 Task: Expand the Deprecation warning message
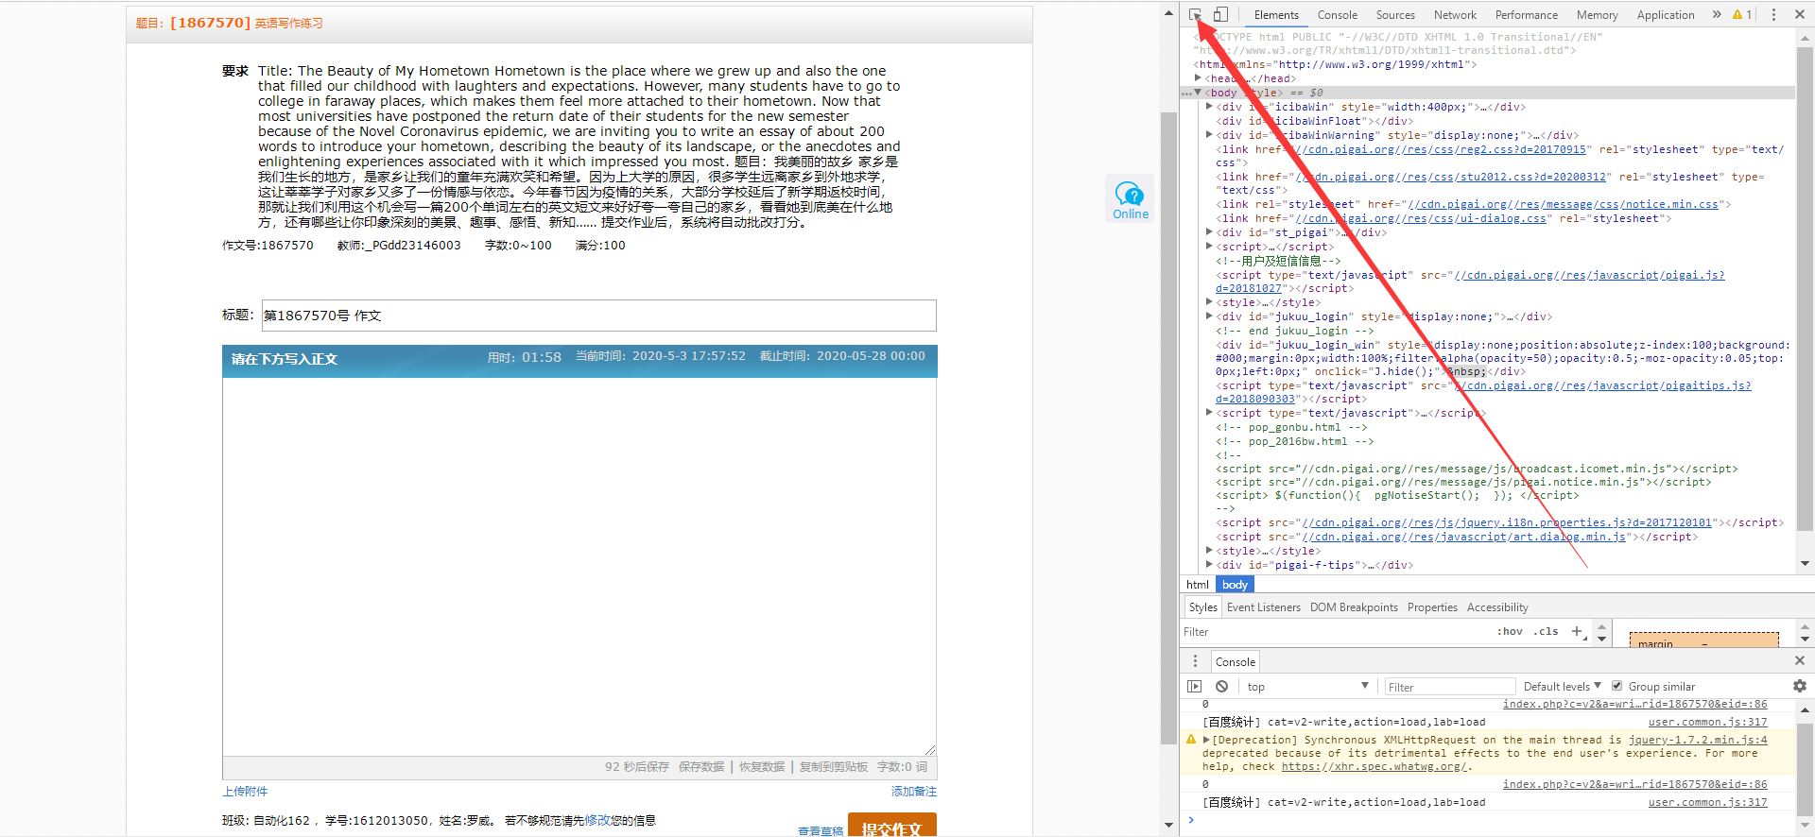(x=1206, y=740)
